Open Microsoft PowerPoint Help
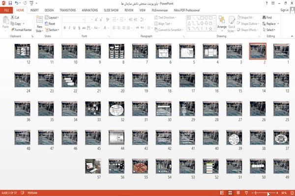295x196 pixels. (266, 3)
